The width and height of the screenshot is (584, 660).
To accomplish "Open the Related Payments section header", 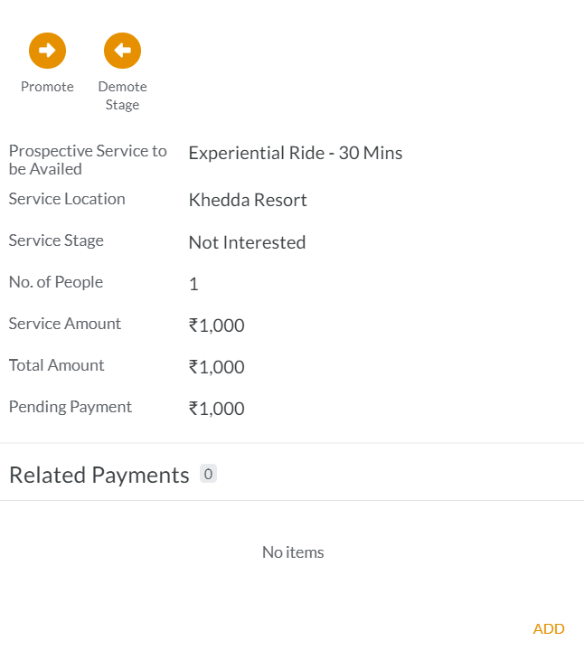I will (99, 475).
